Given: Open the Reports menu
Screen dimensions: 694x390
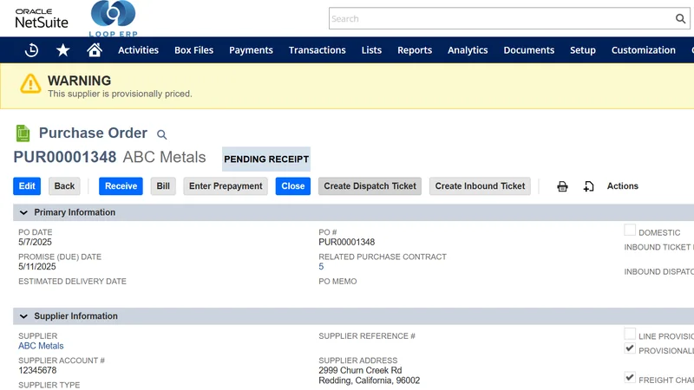Looking at the screenshot, I should [x=415, y=50].
